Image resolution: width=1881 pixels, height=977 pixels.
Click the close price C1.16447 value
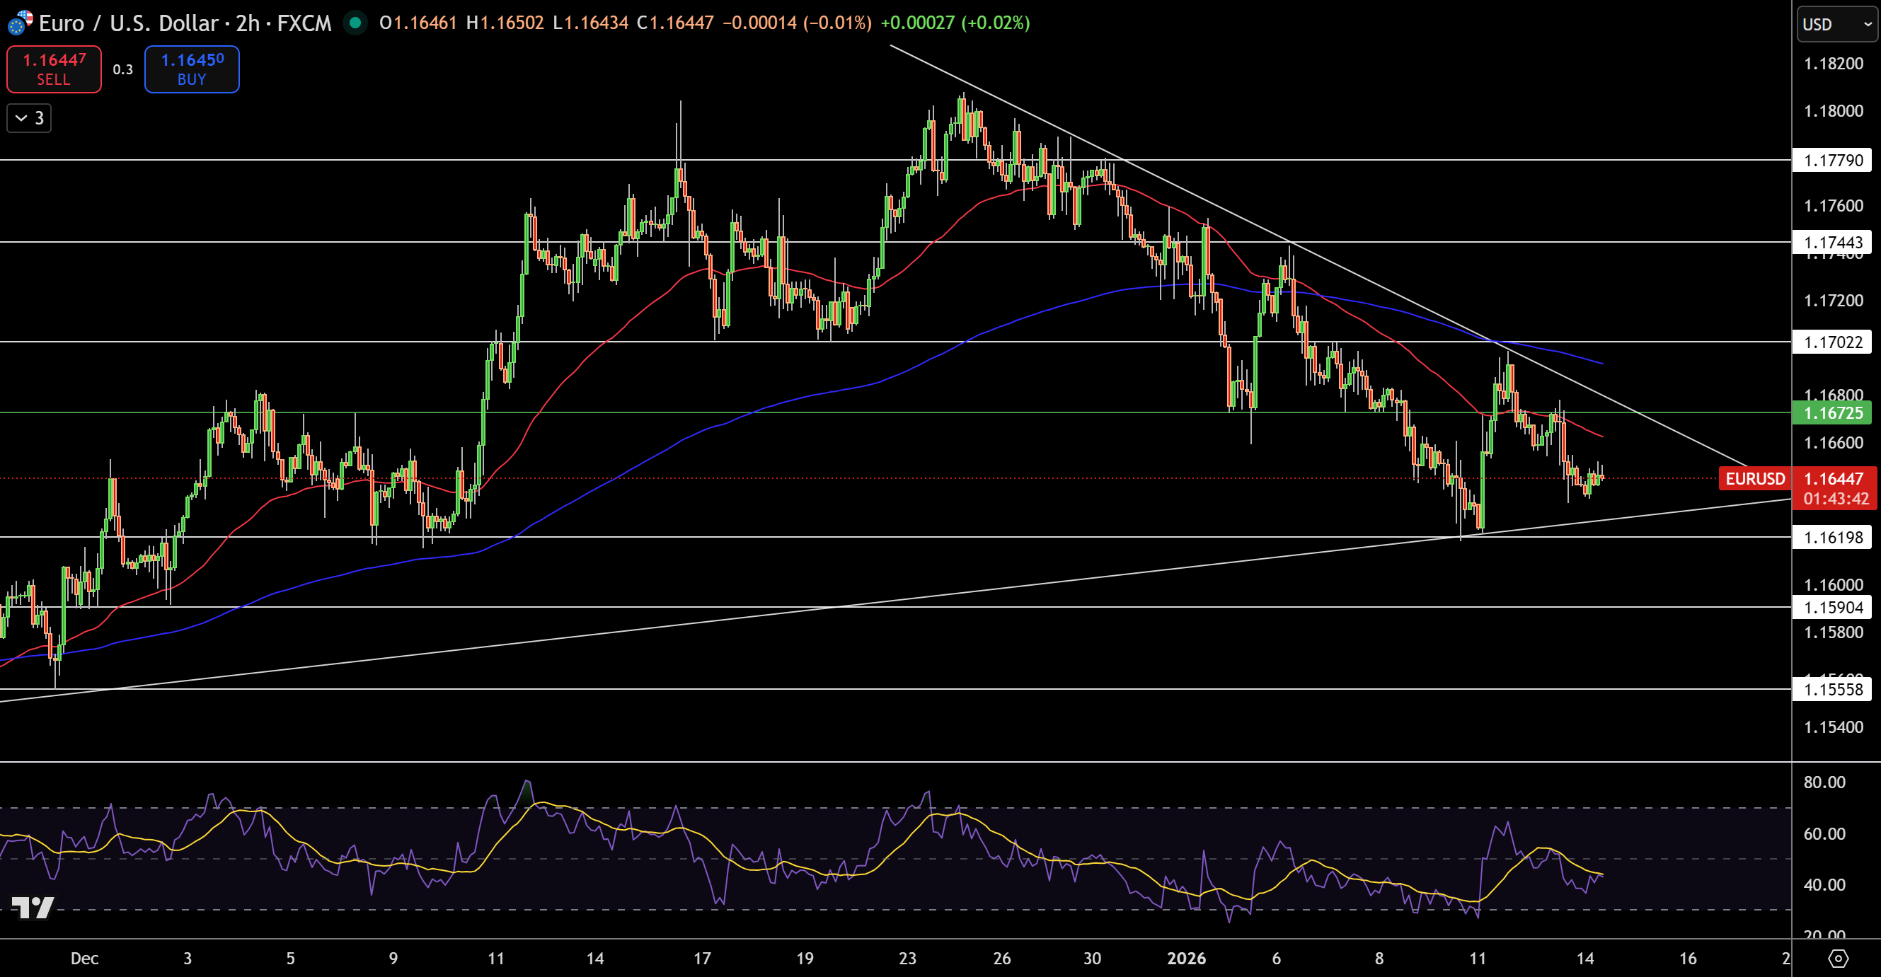675,23
